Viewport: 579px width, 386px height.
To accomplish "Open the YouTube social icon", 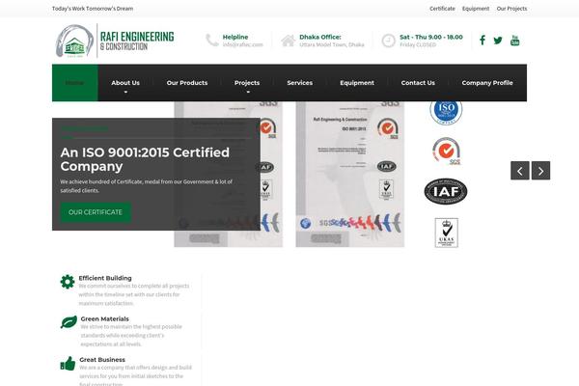I will [x=514, y=40].
